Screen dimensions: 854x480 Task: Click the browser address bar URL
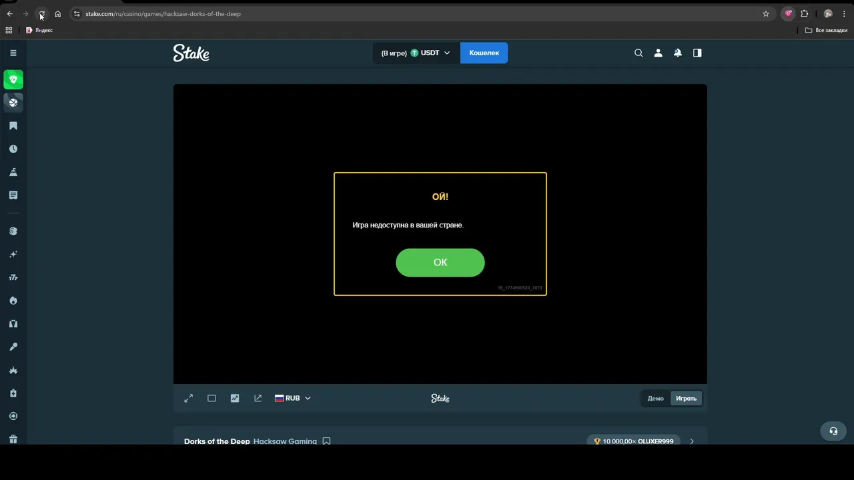pyautogui.click(x=163, y=13)
